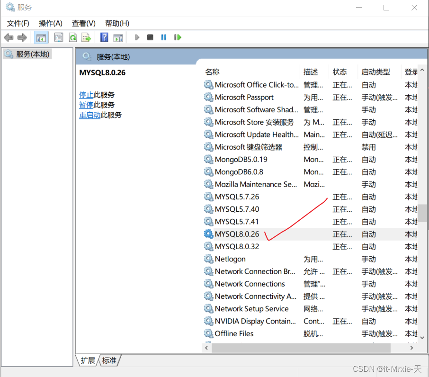Click the Back arrow toolbar icon
429x377 pixels.
(x=9, y=37)
